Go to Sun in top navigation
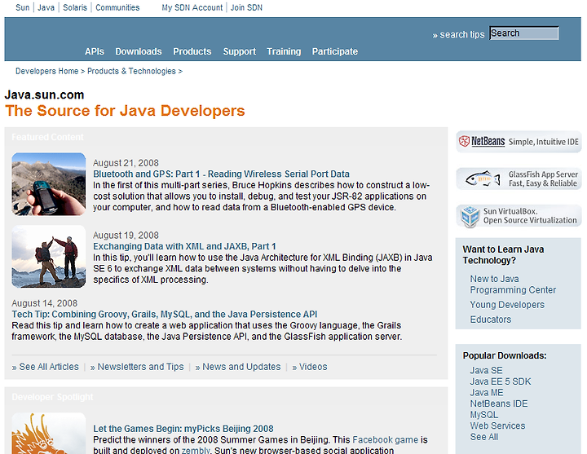Image resolution: width=587 pixels, height=454 pixels. [23, 7]
